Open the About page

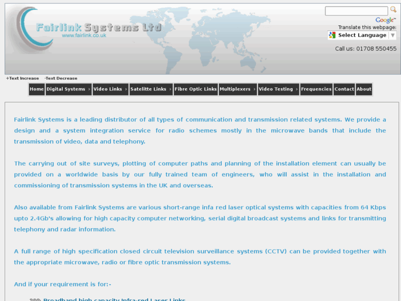pos(364,89)
